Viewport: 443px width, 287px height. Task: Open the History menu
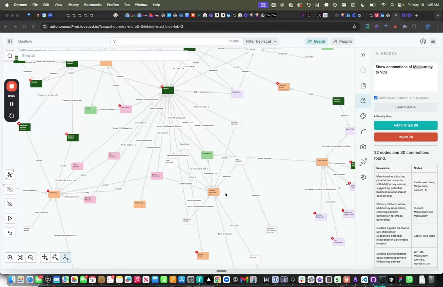pos(73,5)
